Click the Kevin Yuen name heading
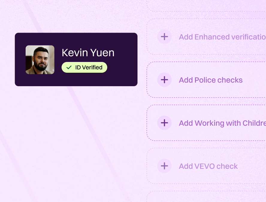 tap(88, 53)
